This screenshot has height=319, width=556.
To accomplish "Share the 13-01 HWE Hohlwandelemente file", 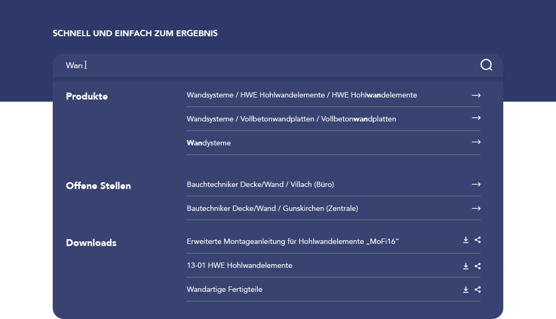I will tap(478, 265).
